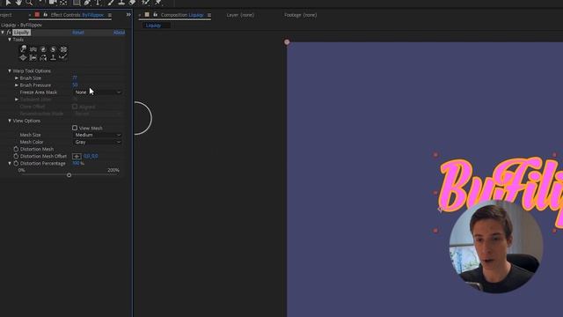Click the lock icon on Effect Controls tab
This screenshot has width=563, height=317.
pos(45,15)
